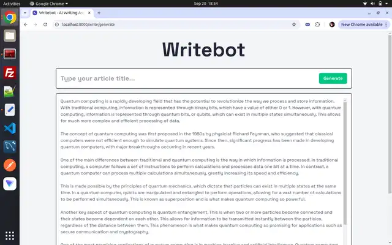Open the blue extension icon beside bookmark star

click(307, 24)
